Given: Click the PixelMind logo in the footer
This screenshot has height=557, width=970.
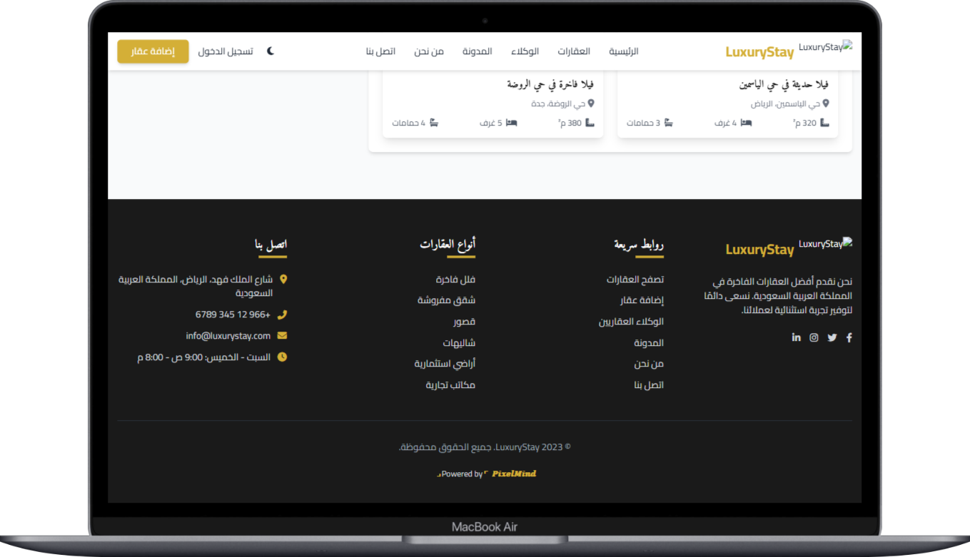Looking at the screenshot, I should pos(512,473).
